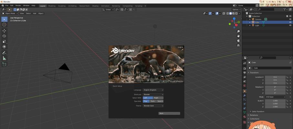The image size is (293, 129).
Task: Set Spacebar action to Tools
Action: click(153, 101)
